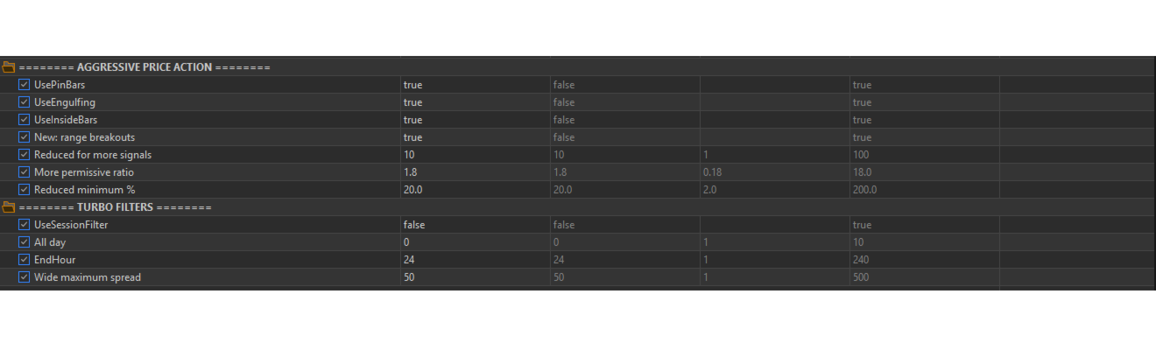Toggle the EndHour parameter checkbox
This screenshot has height=357, width=1156.
(24, 260)
